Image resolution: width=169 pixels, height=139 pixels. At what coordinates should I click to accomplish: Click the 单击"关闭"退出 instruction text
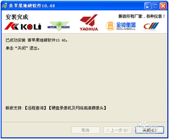[22, 48]
